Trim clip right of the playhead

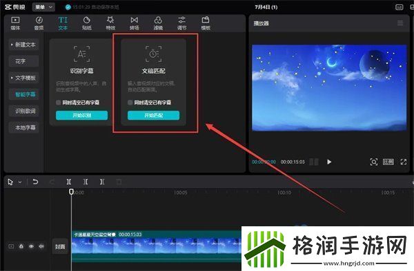[102, 182]
